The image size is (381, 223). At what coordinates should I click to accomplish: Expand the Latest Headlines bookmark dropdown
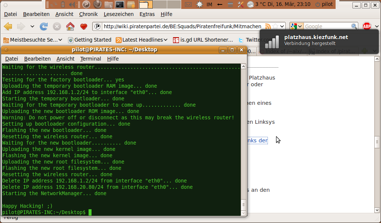(165, 40)
